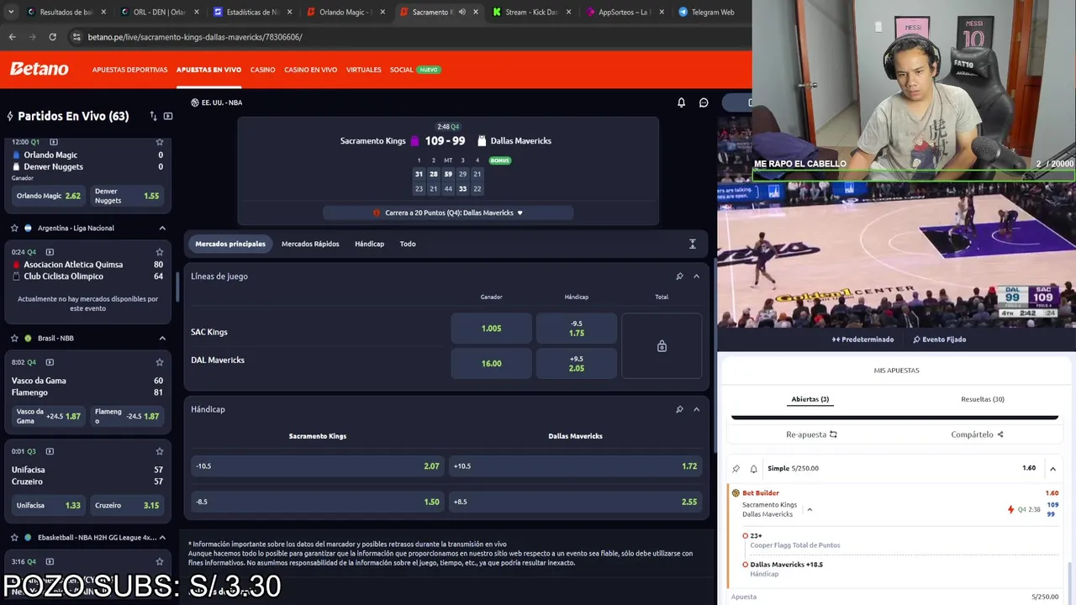Image resolution: width=1076 pixels, height=605 pixels.
Task: Open live stream icon for Vasco da Gama match
Action: point(50,362)
